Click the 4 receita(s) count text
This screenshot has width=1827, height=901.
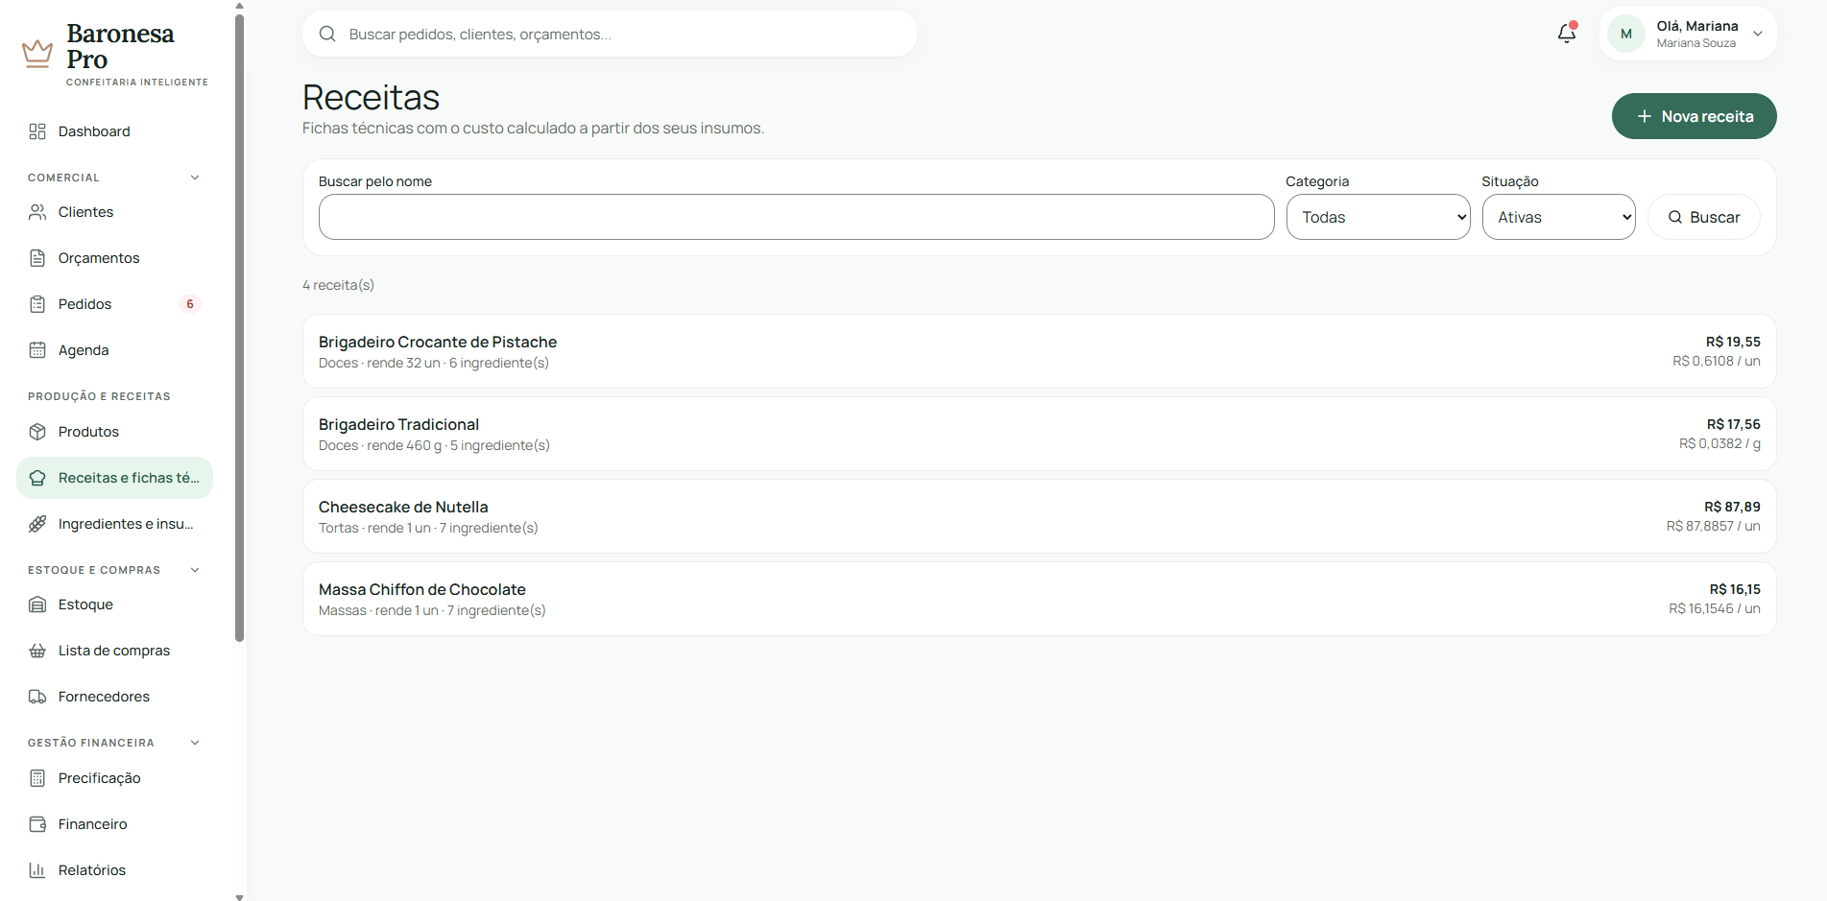coord(338,285)
